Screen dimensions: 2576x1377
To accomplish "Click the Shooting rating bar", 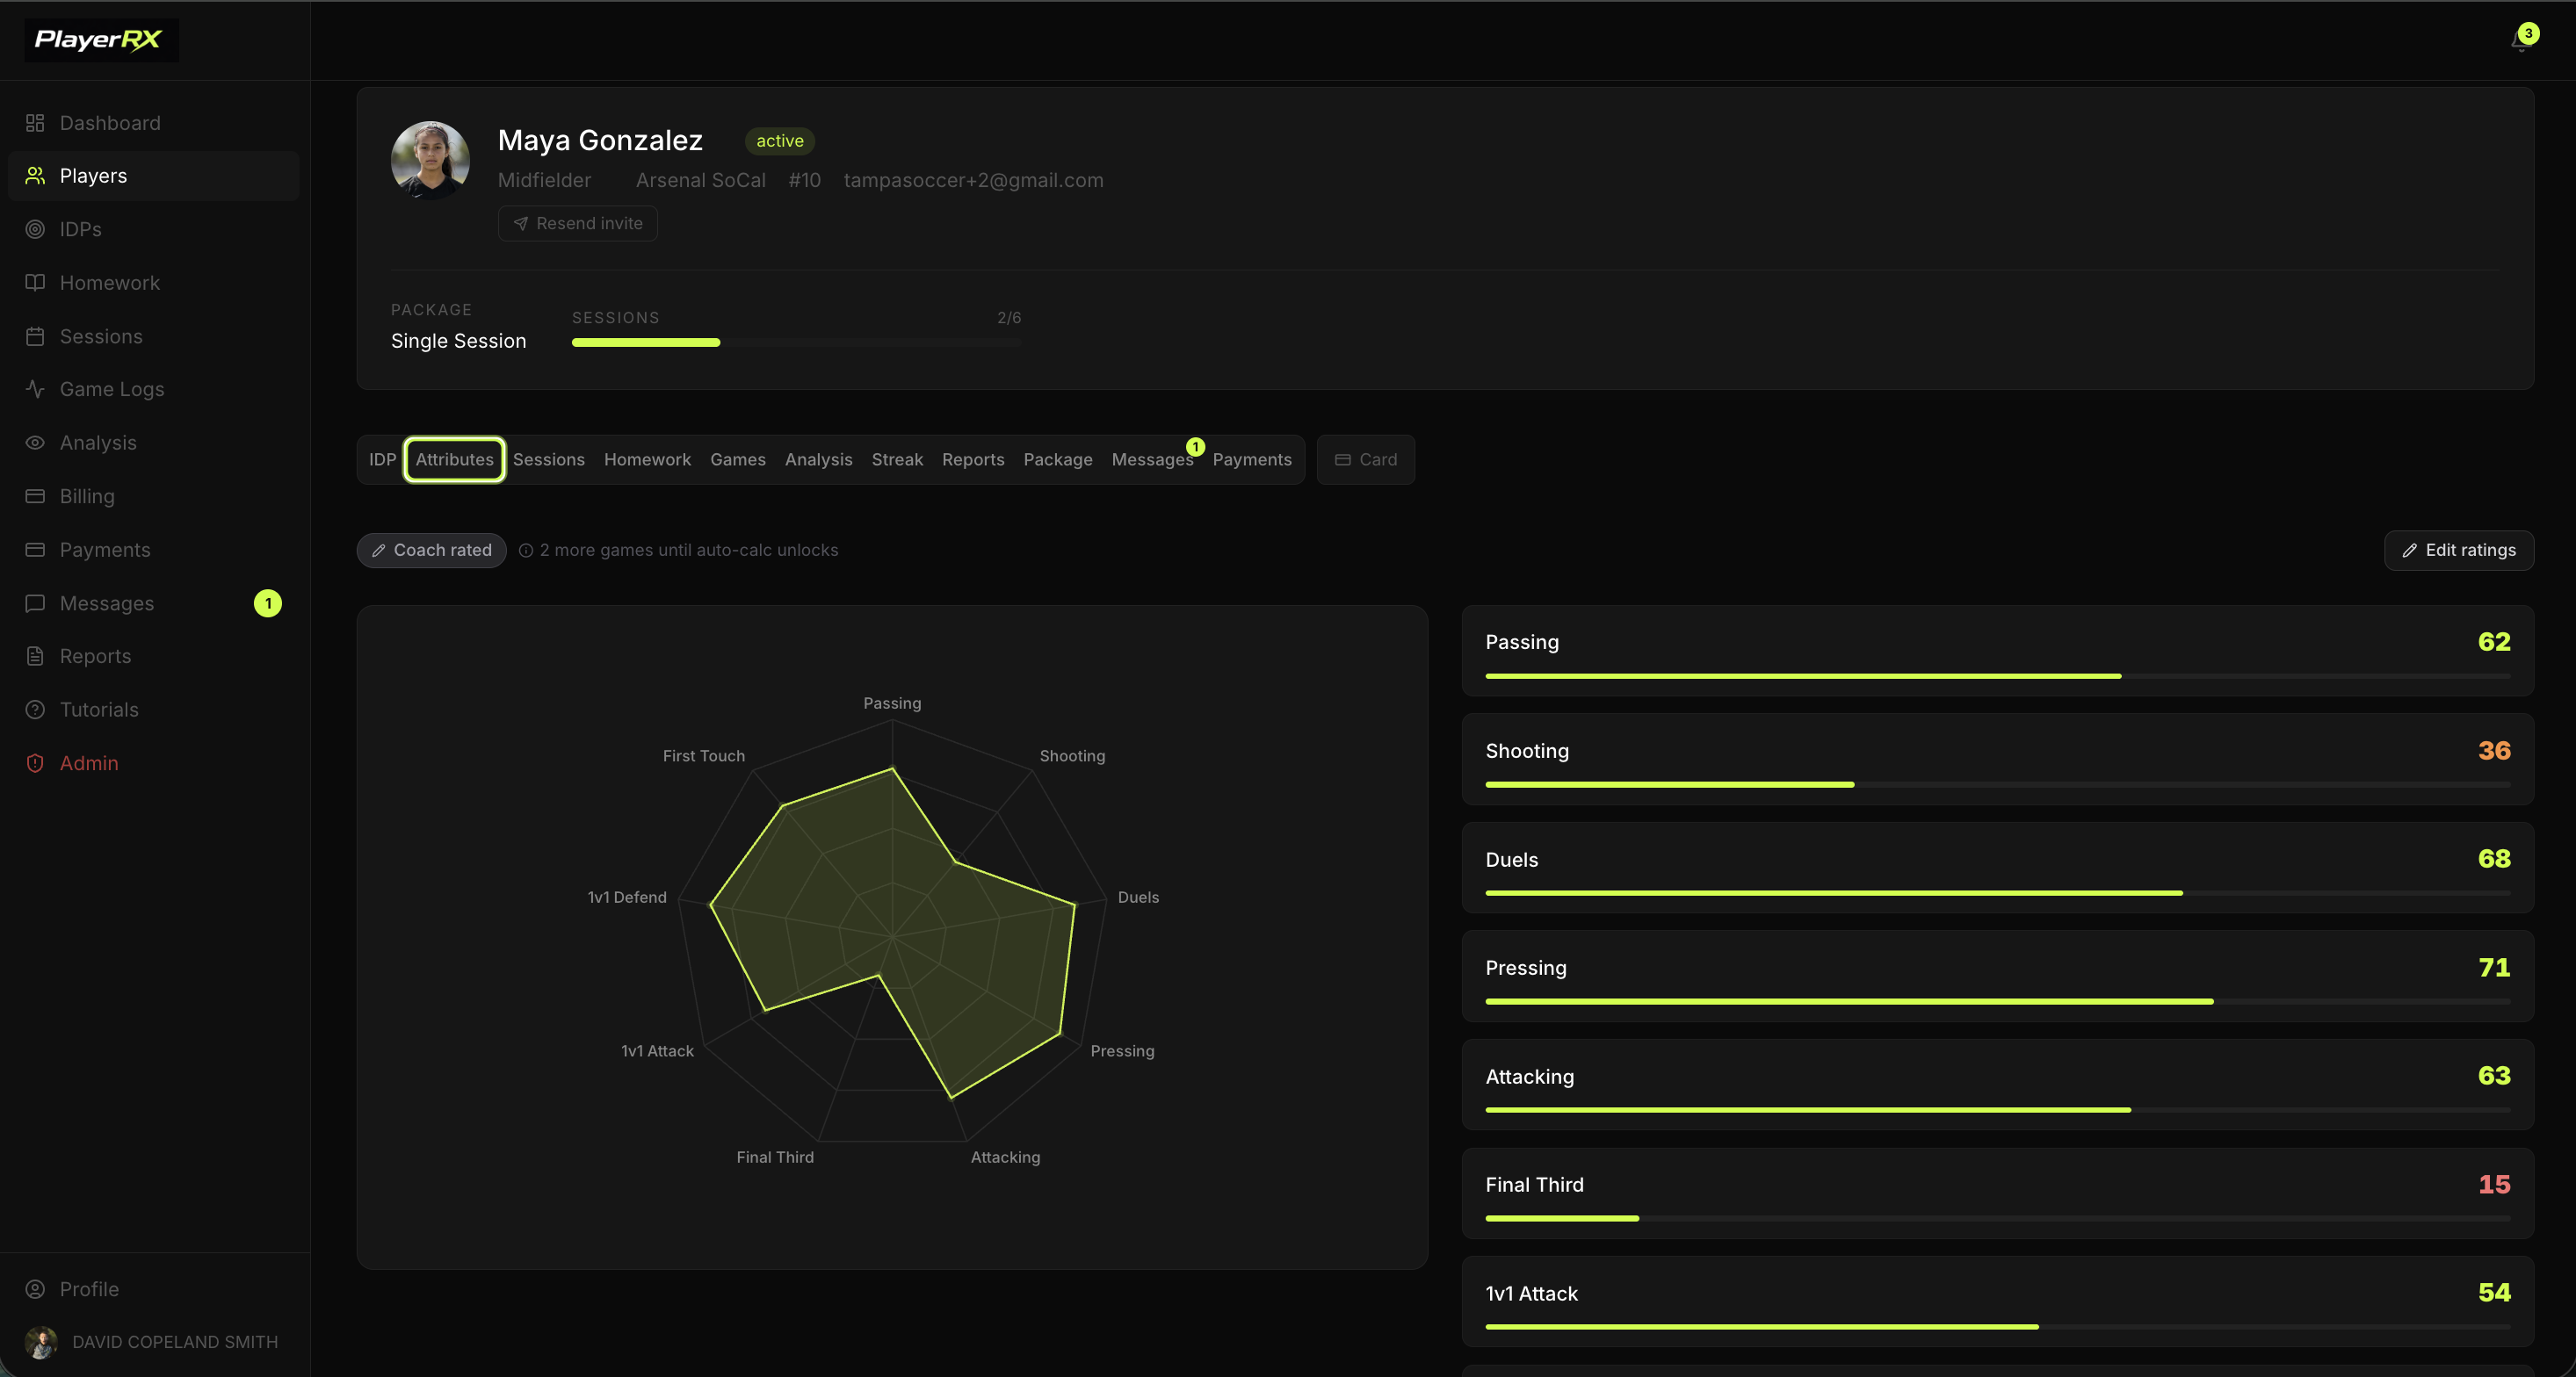I will pos(1997,785).
